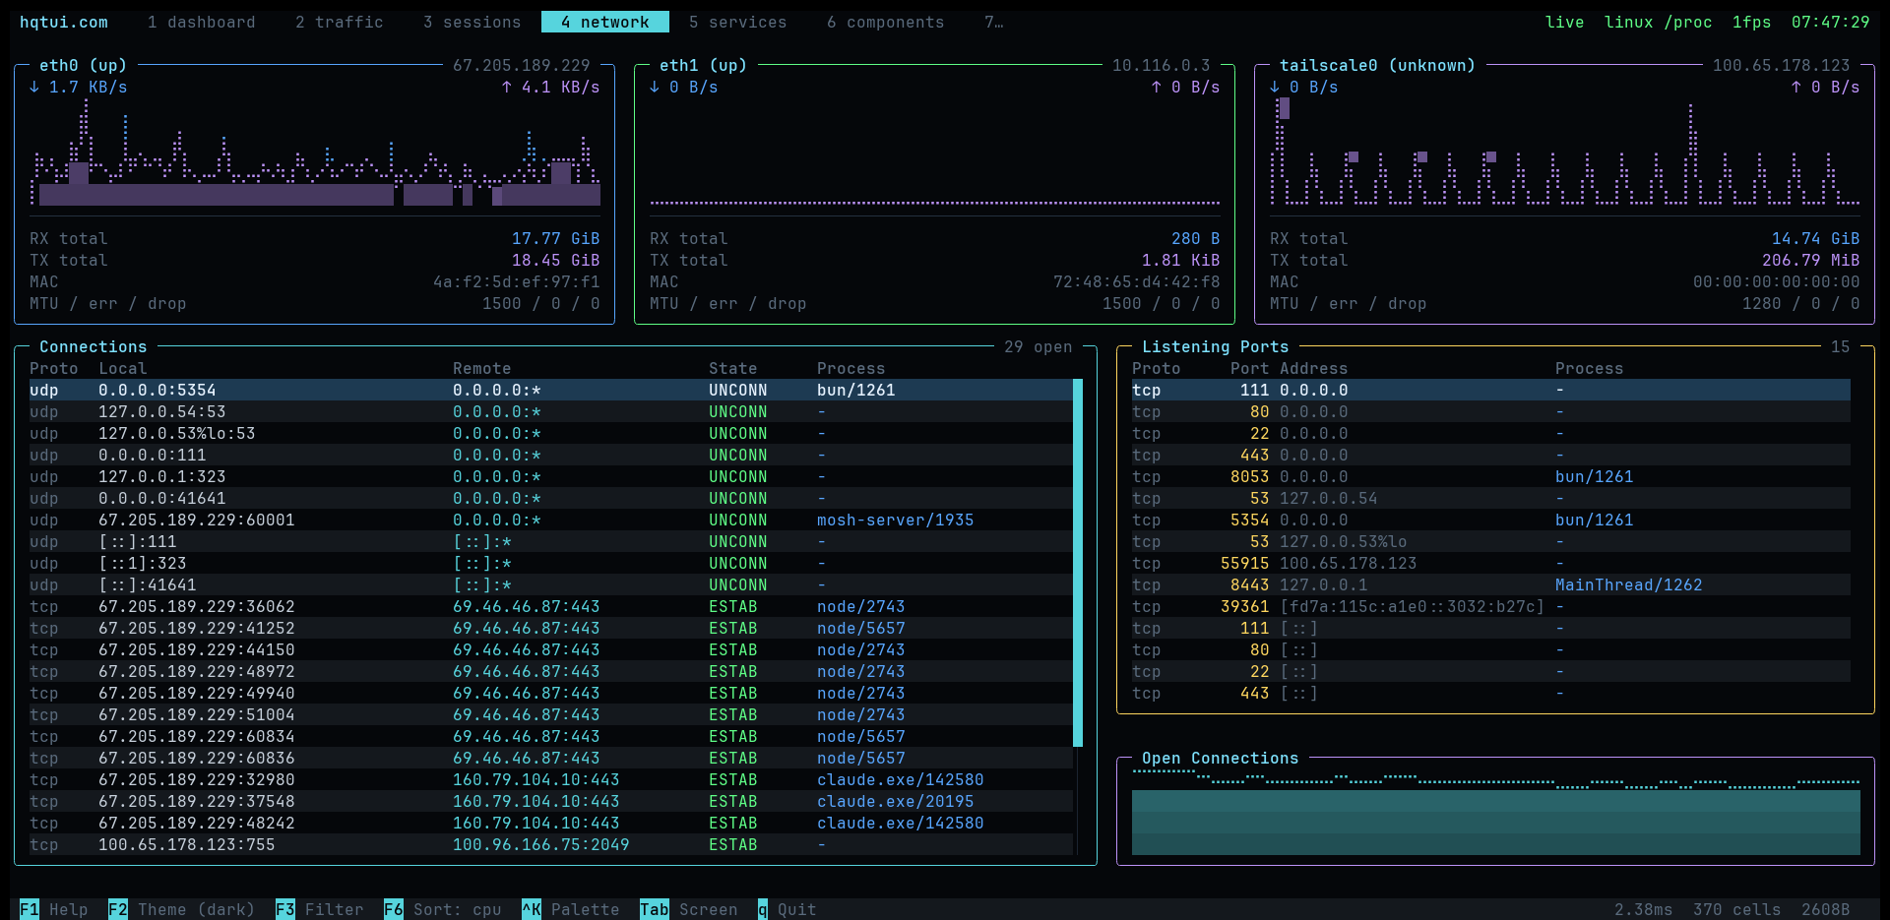This screenshot has width=1890, height=920.
Task: Click the hqtui.com title
Action: [x=64, y=22]
